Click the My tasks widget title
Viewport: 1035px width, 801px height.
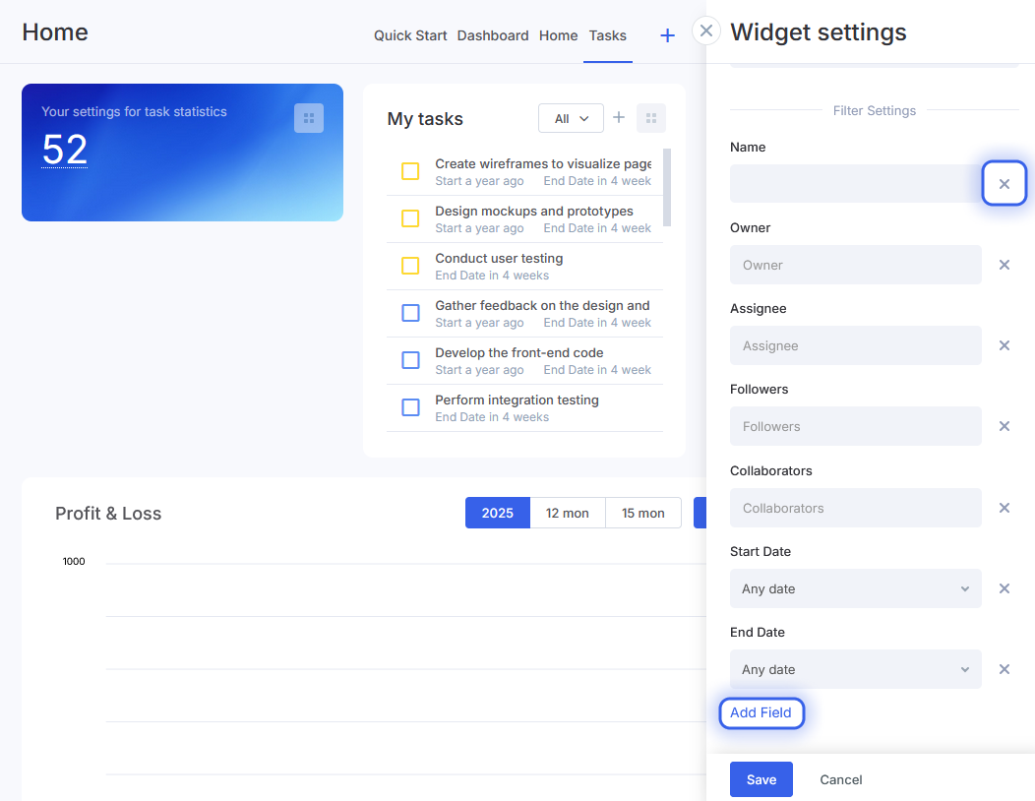424,119
